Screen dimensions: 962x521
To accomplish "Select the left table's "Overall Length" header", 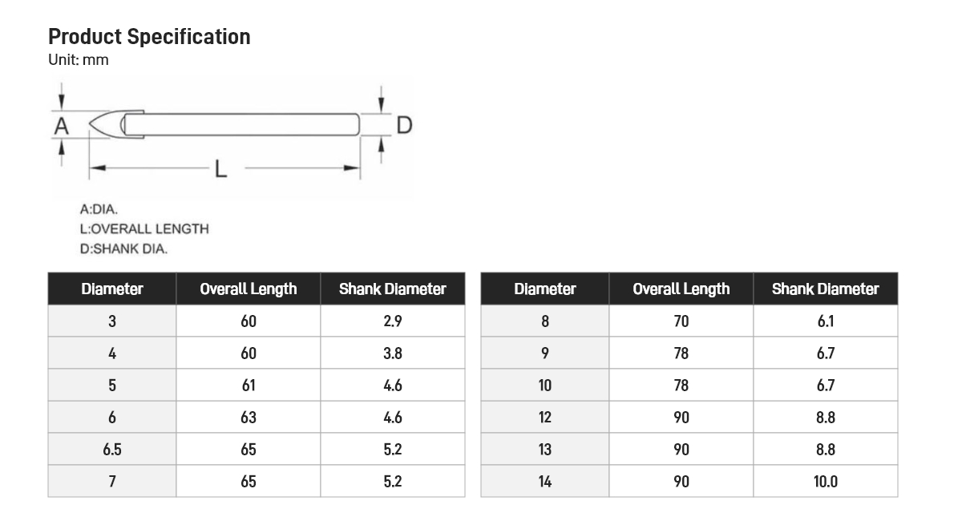I will point(249,289).
